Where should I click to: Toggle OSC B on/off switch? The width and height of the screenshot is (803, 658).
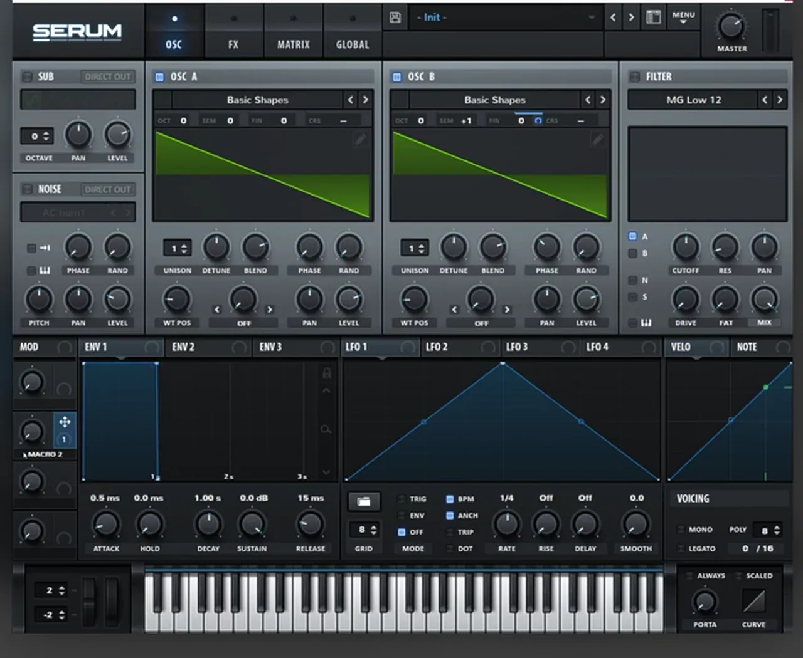pyautogui.click(x=396, y=76)
